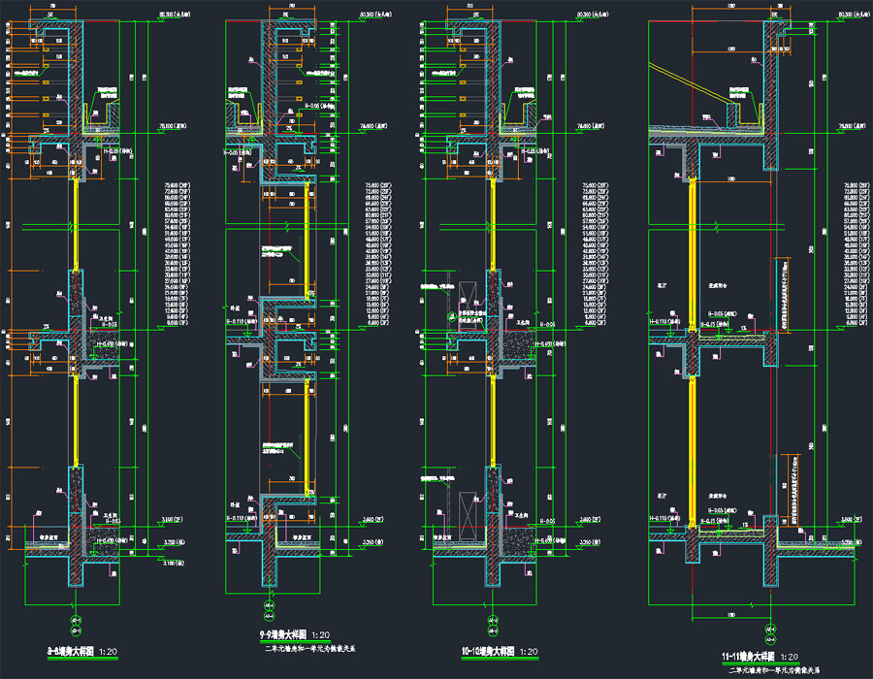Click the 3.600 (2F) elevation label of section 9-9
The width and height of the screenshot is (873, 679).
(373, 519)
